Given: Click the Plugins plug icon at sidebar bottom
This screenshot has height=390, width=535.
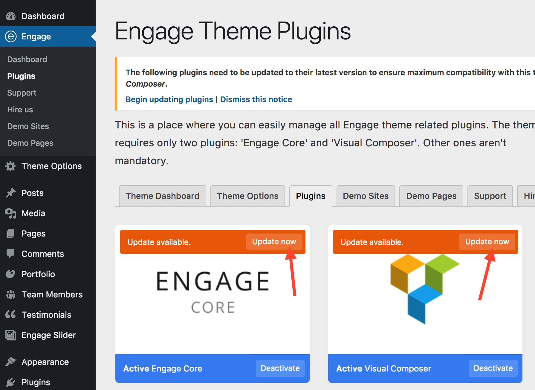Looking at the screenshot, I should tap(11, 382).
